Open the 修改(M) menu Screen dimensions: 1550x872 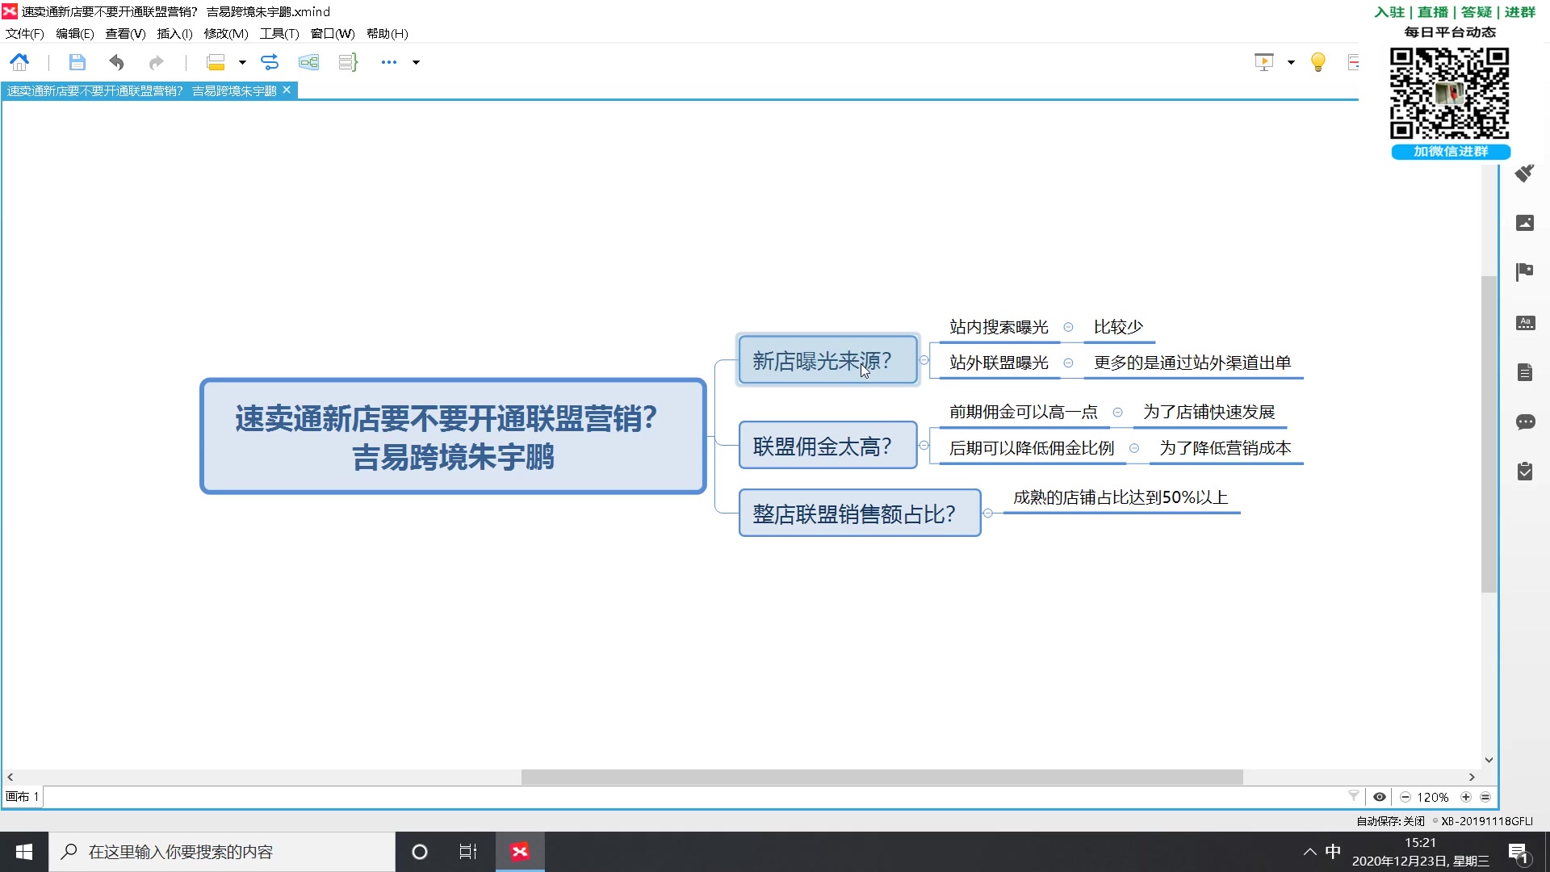[226, 33]
